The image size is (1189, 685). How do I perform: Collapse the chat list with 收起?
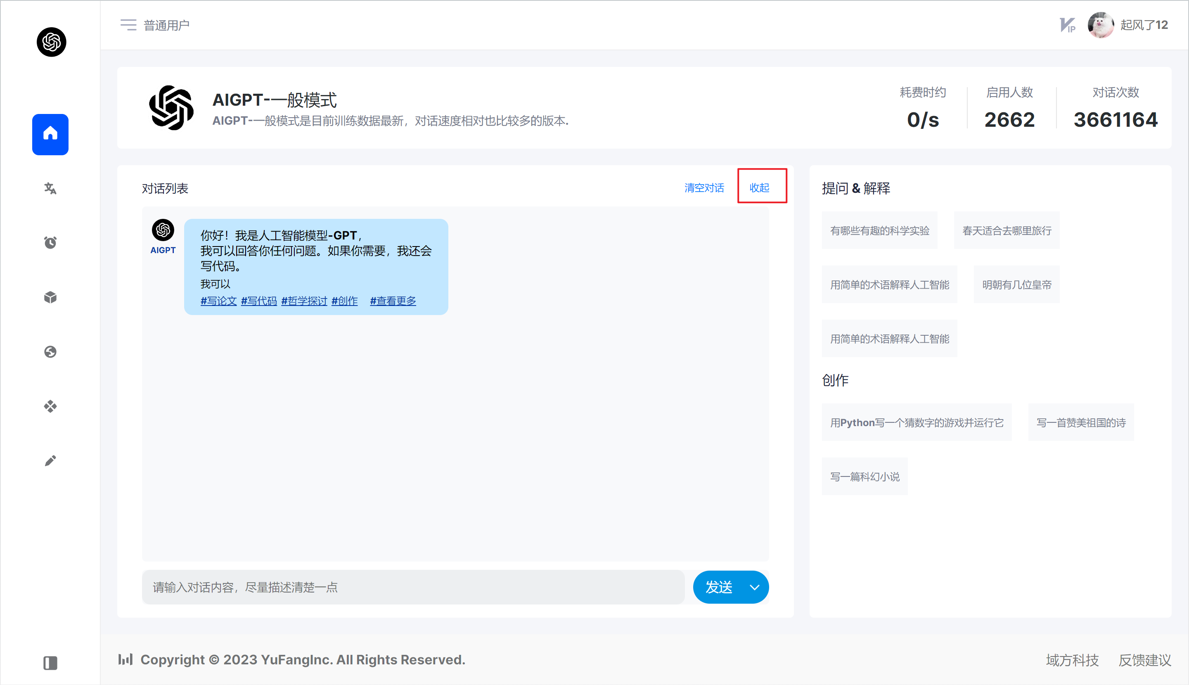point(759,188)
